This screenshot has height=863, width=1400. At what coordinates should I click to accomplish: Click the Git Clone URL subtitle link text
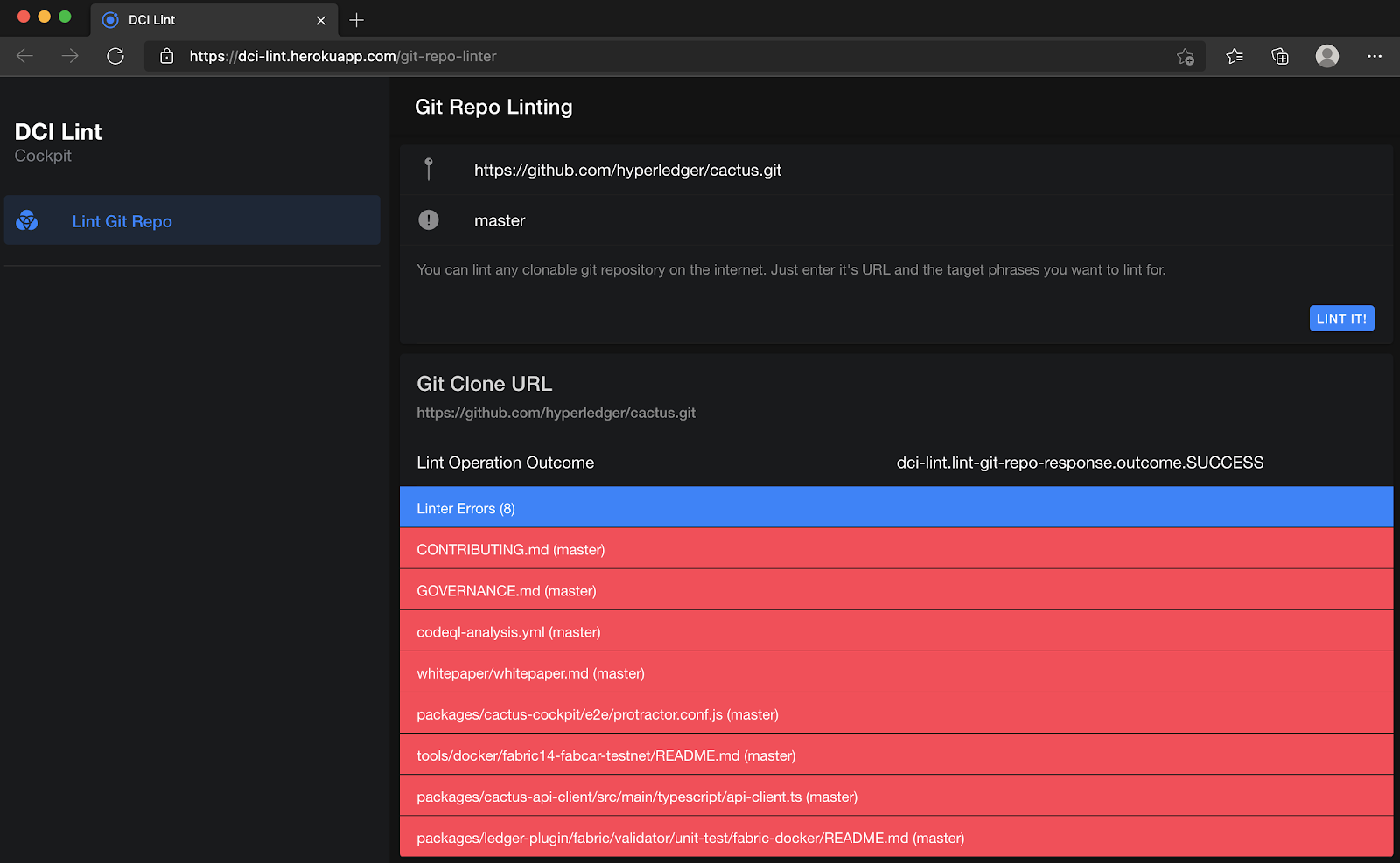556,413
